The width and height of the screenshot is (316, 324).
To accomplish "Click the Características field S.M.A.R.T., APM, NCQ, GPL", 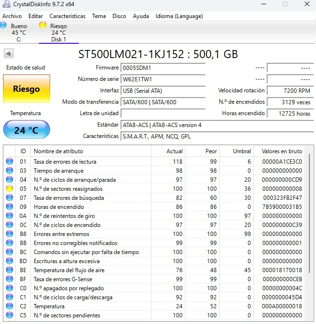I will [217, 137].
